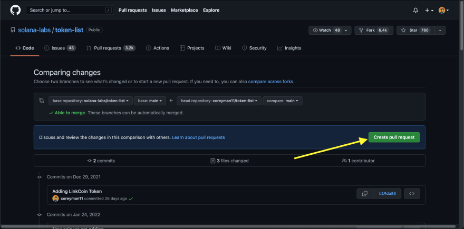Open commit hash b19da83
464x229 pixels.
coord(388,194)
